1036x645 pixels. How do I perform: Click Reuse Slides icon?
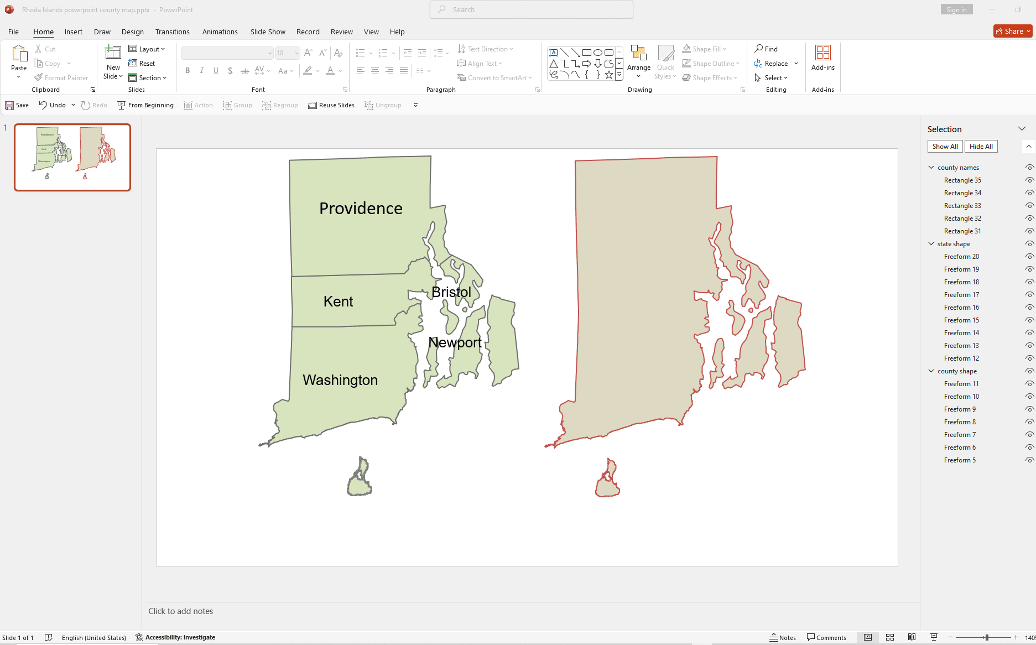tap(313, 105)
